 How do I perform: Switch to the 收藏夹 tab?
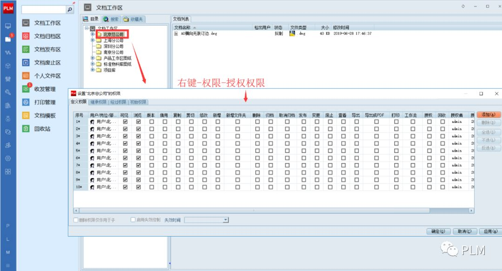[134, 20]
